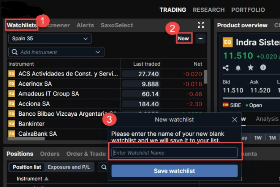Click the share icon for Indra Sistemas
The height and width of the screenshot is (187, 280).
point(226,68)
